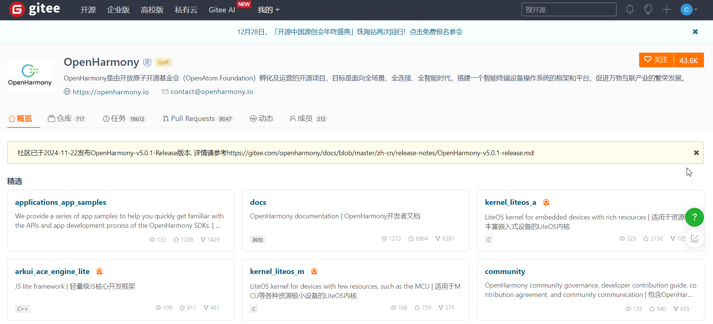Switch to the 任务 tab
The height and width of the screenshot is (324, 713).
click(124, 118)
